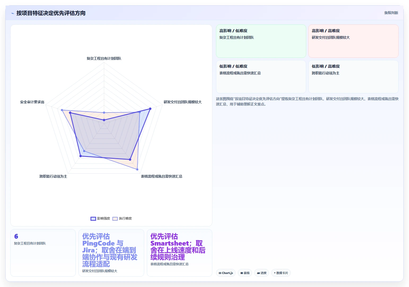Toggle 影响强度 dataset in chart legend
This screenshot has width=409, height=287.
[100, 219]
